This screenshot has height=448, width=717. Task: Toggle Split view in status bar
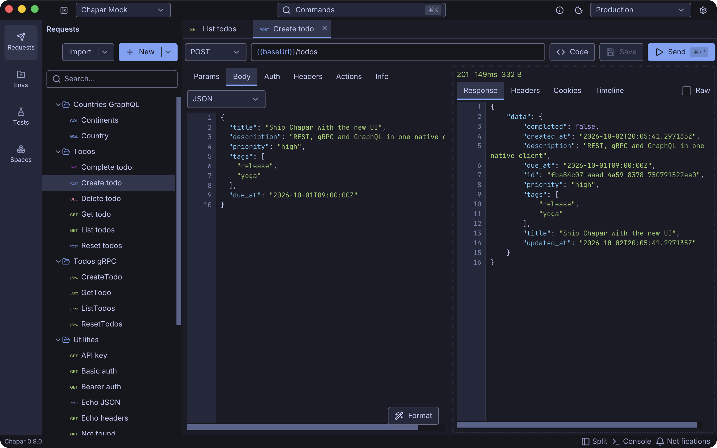click(594, 441)
